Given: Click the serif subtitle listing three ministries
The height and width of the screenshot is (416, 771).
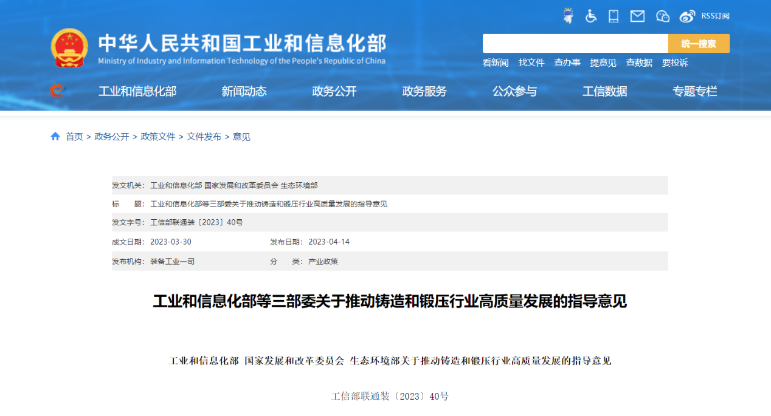Looking at the screenshot, I should coord(390,361).
